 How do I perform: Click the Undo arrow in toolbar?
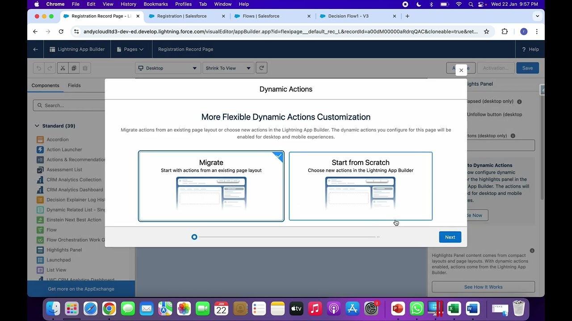coord(39,68)
